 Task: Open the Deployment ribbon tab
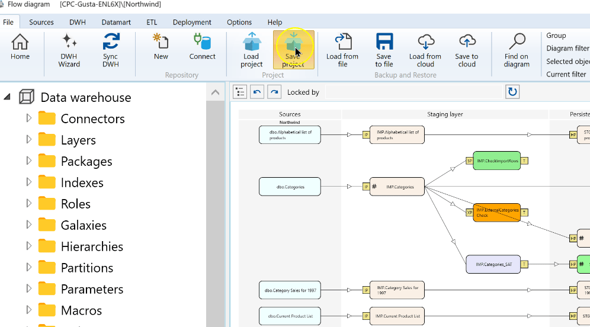[x=192, y=22]
